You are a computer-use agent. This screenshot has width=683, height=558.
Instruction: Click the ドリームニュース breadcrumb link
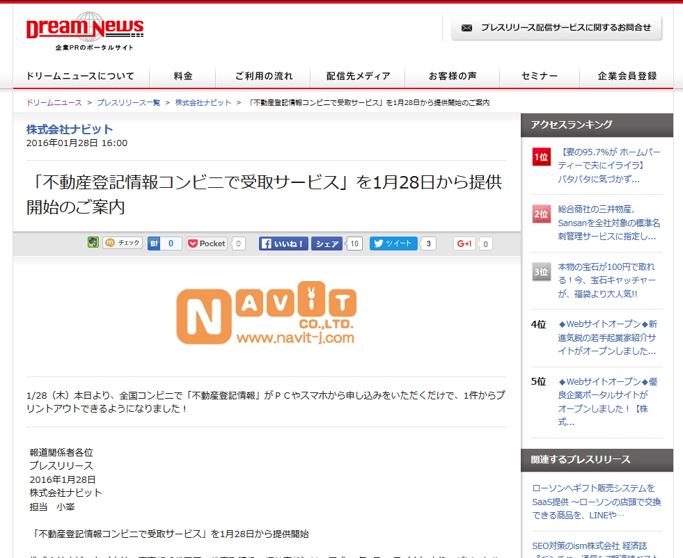[x=54, y=103]
